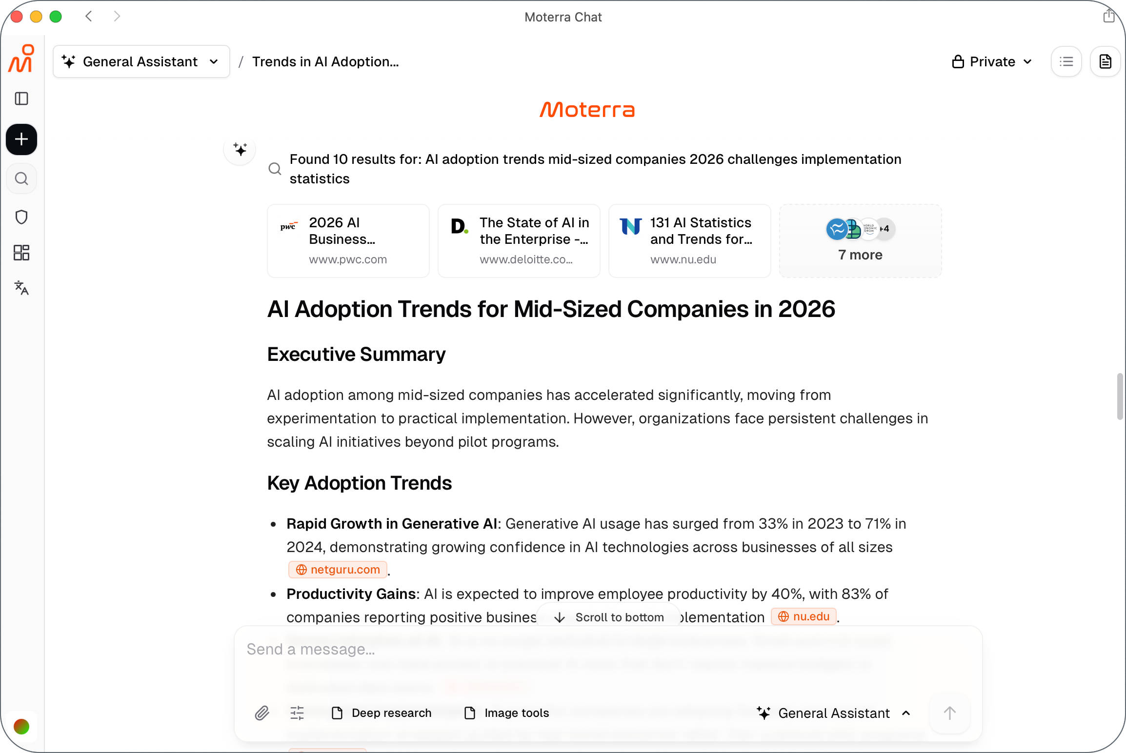Open the message settings sliders icon
The image size is (1126, 753).
tap(297, 713)
